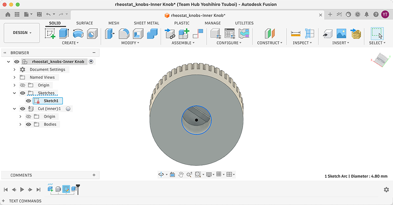The image size is (393, 205).
Task: Open the DESIGN workspace dropdown
Action: click(x=22, y=33)
